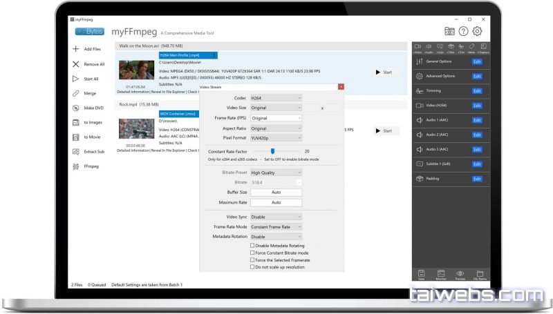This screenshot has height=314, width=553.
Task: Tick Do not scale up resolution
Action: (x=252, y=267)
